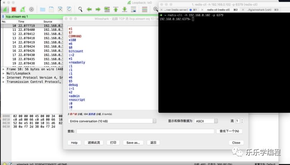Focus the 查找 search text field
The image size is (290, 165).
point(145,131)
